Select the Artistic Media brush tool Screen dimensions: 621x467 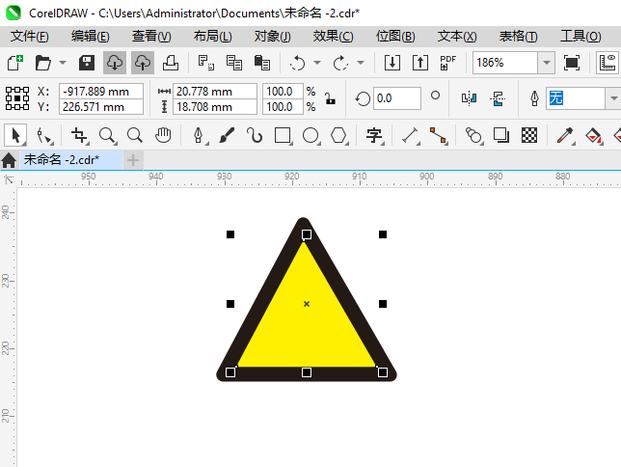[x=227, y=136]
